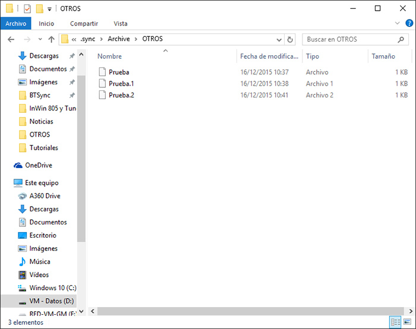Switch to Details view layout
Screen dimensions: 416x329
coord(395,322)
